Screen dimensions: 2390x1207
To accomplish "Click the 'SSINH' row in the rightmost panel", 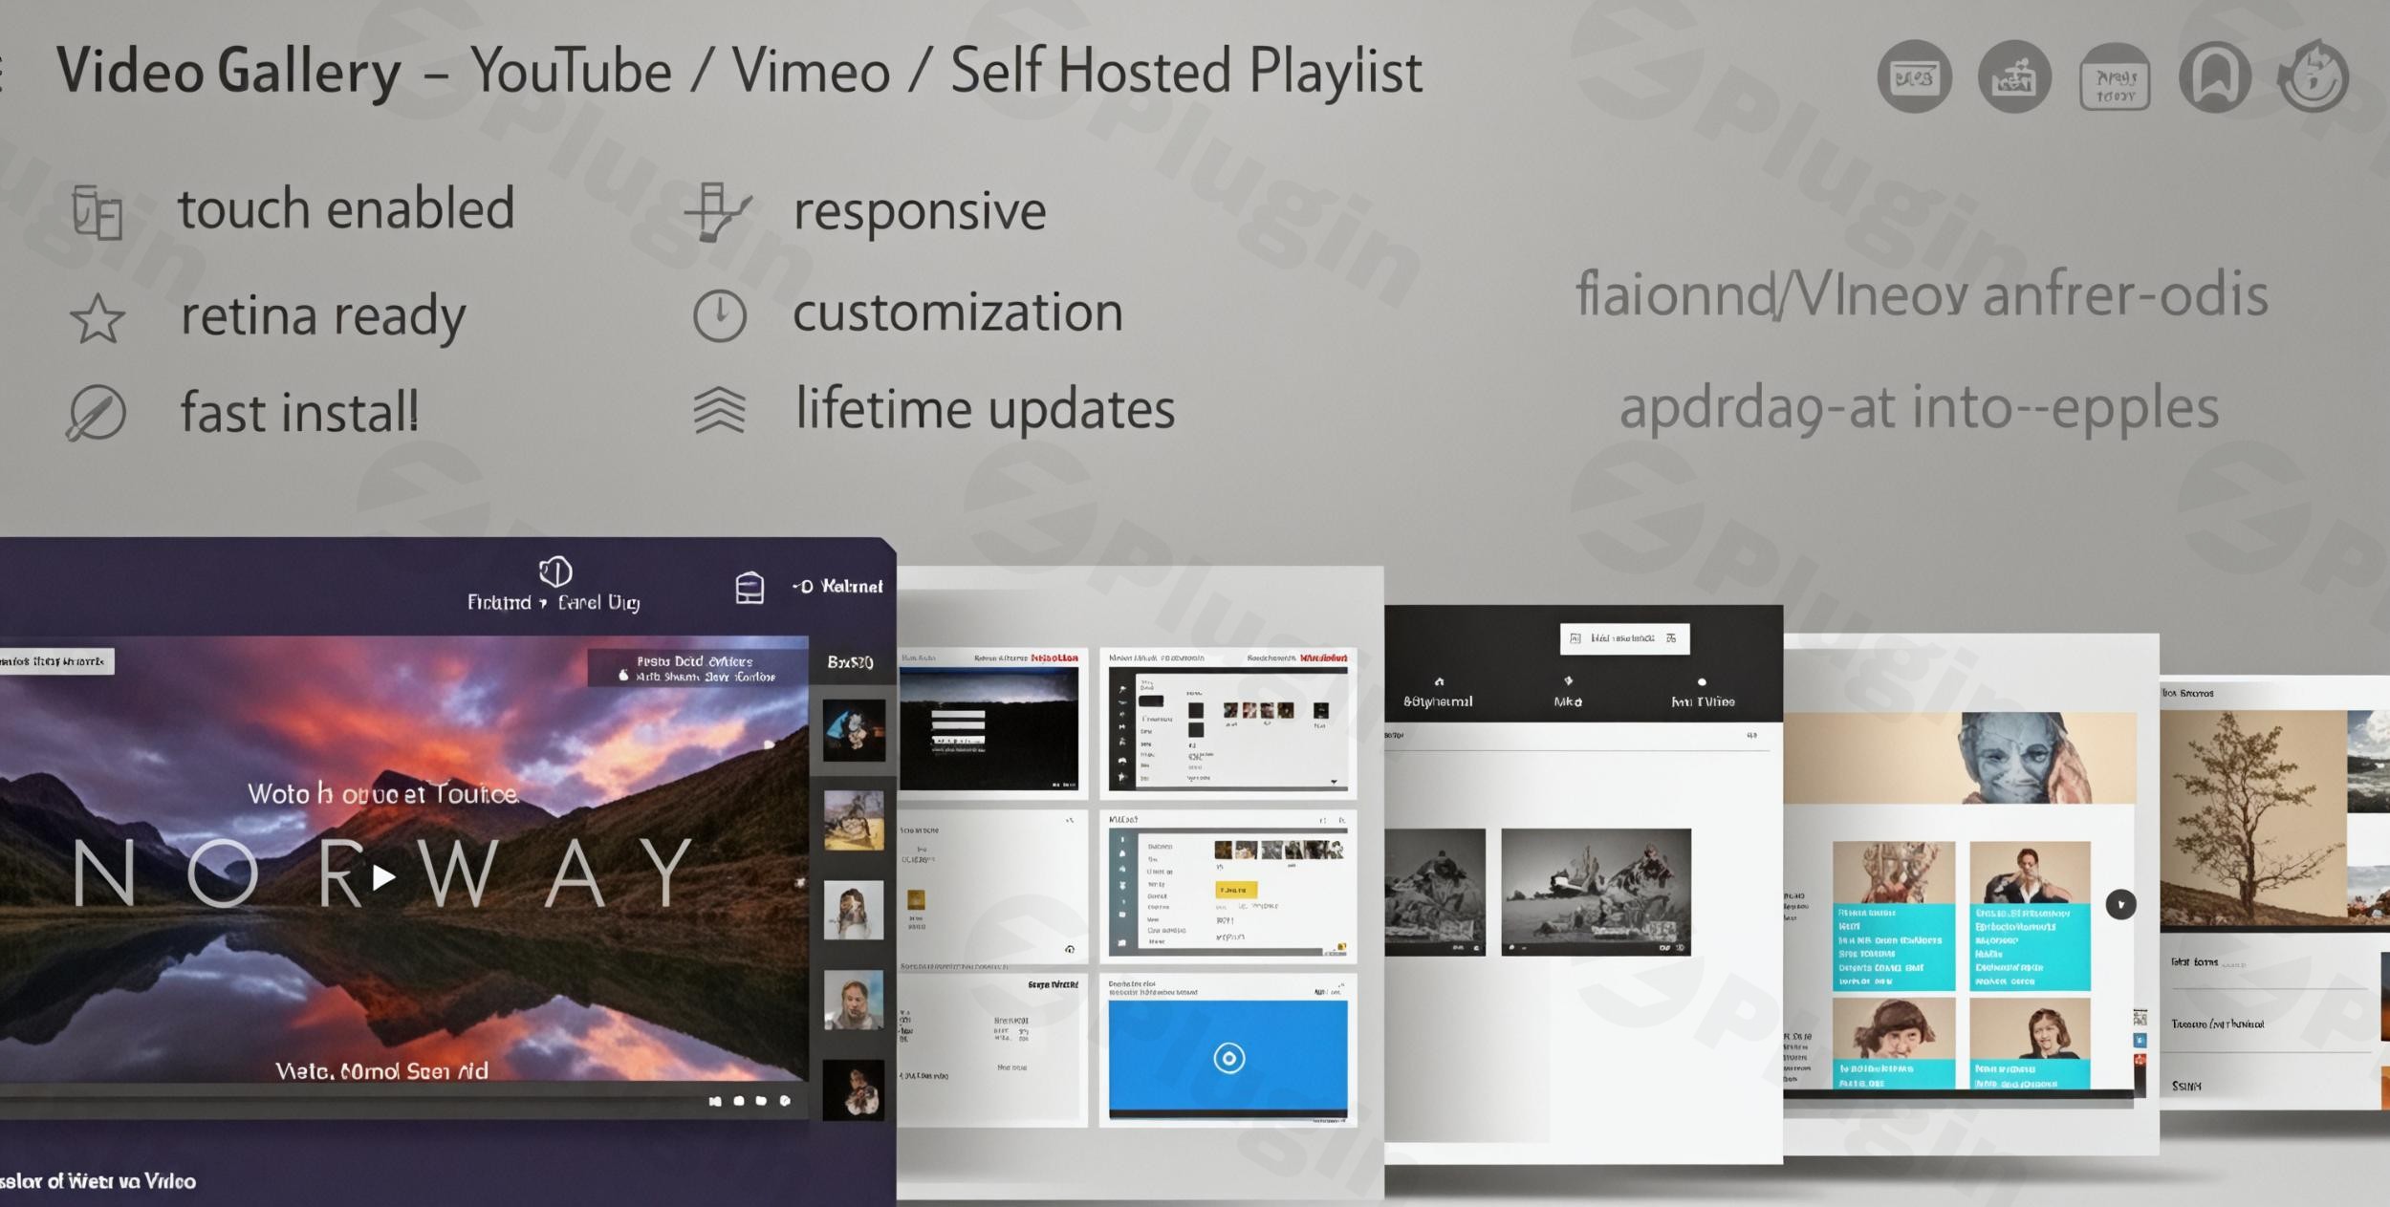I will pyautogui.click(x=2186, y=1087).
